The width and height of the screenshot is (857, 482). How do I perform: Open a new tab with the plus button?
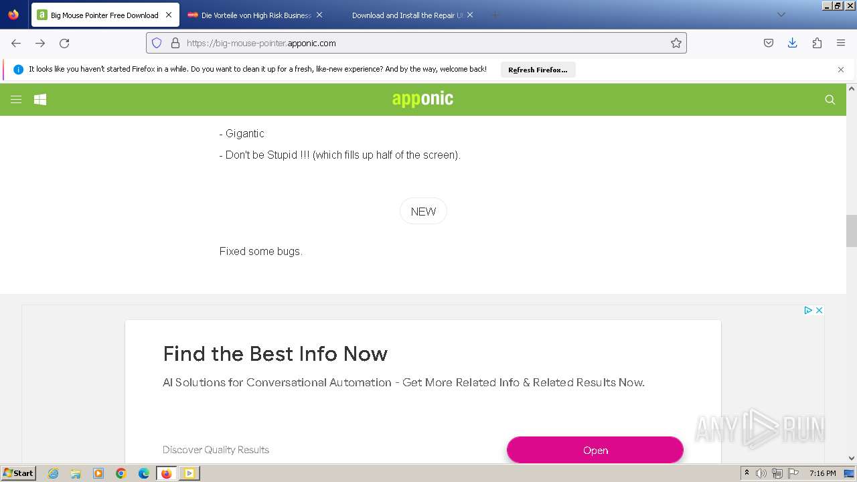click(x=495, y=15)
